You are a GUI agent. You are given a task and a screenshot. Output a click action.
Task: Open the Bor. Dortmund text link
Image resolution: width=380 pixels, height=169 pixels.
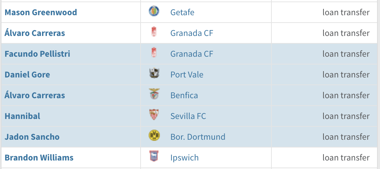click(198, 137)
